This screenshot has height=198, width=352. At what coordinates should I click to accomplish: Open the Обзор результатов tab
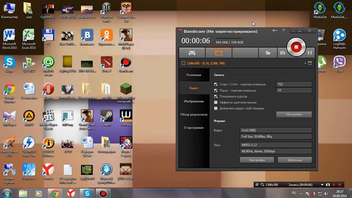tap(194, 114)
